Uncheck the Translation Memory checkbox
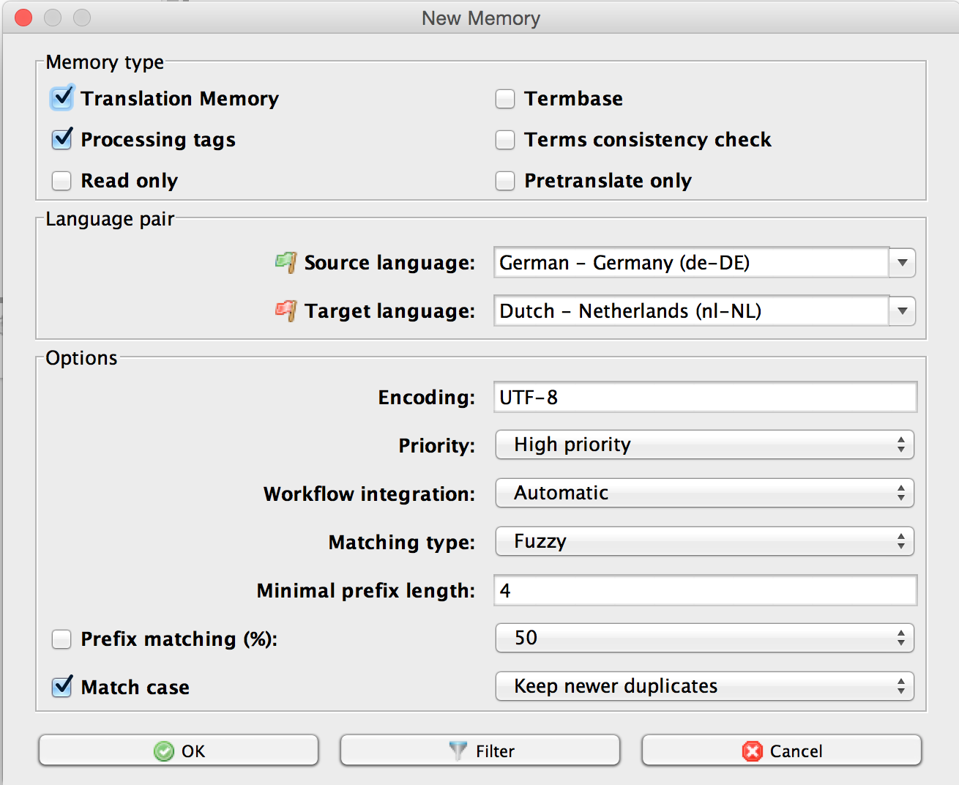Screen dimensions: 959x785 point(62,98)
